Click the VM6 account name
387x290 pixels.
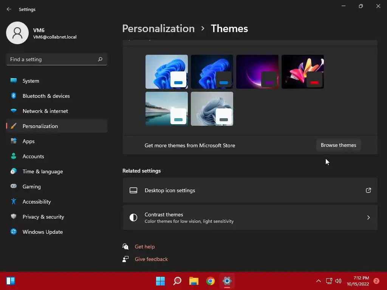(x=39, y=30)
